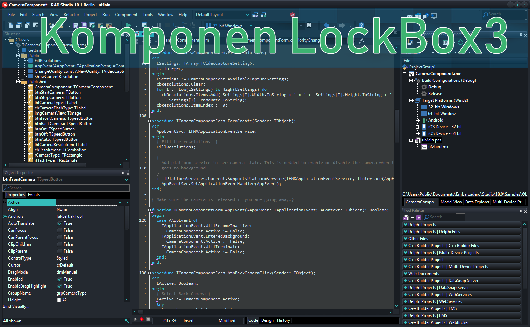
Task: Pin the Tool Palette panel
Action: 521,211
